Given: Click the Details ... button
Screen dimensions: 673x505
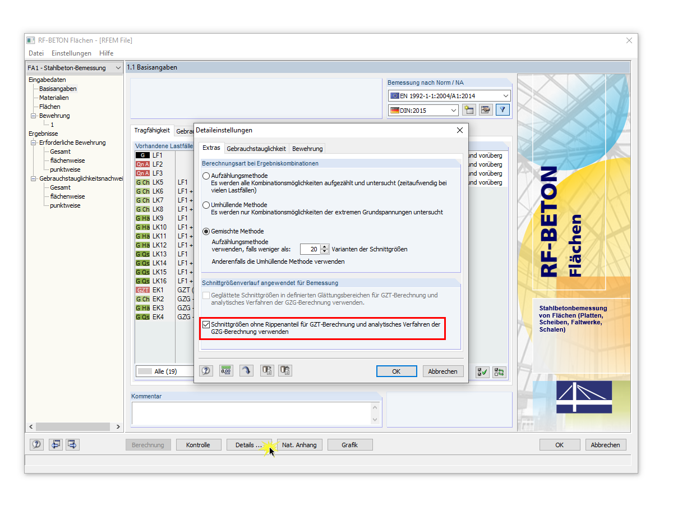Looking at the screenshot, I should (249, 445).
